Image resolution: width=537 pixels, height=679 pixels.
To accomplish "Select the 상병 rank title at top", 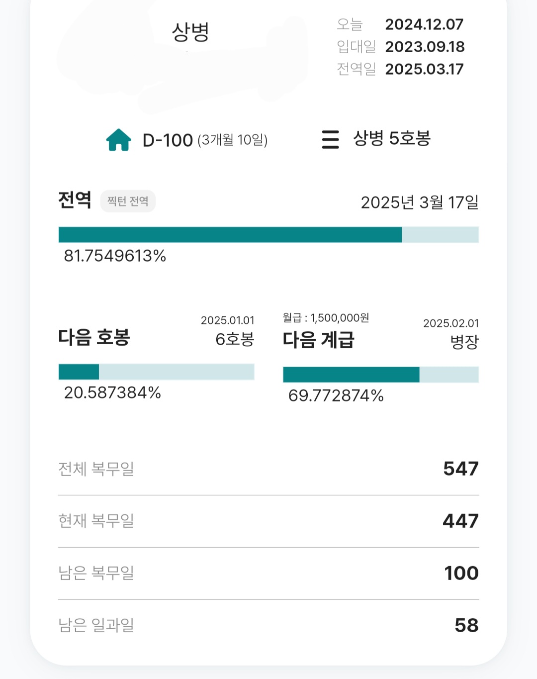I will (x=190, y=32).
